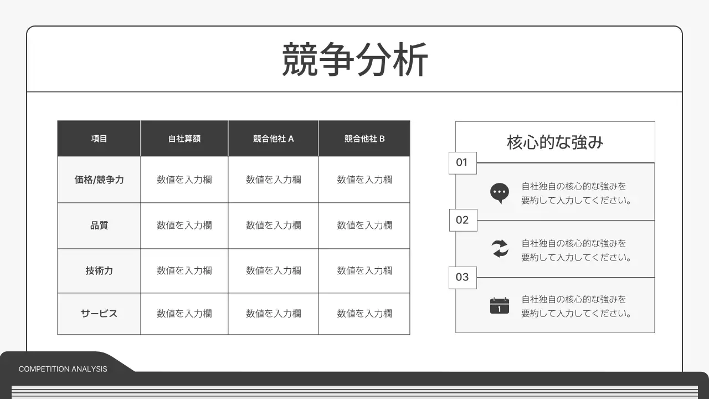Select the "技術力" row label
Screen dimensions: 709x399
99,270
